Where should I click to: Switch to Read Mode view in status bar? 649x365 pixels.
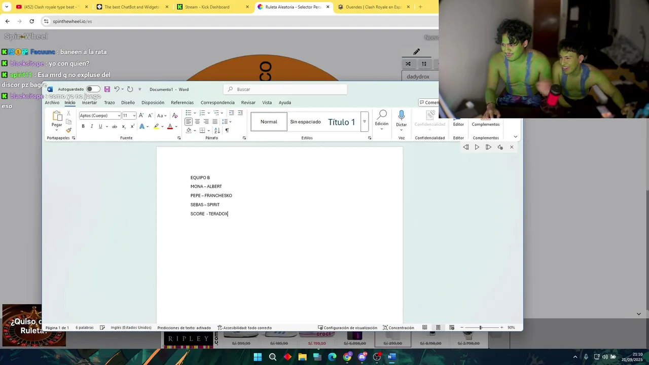[425, 327]
